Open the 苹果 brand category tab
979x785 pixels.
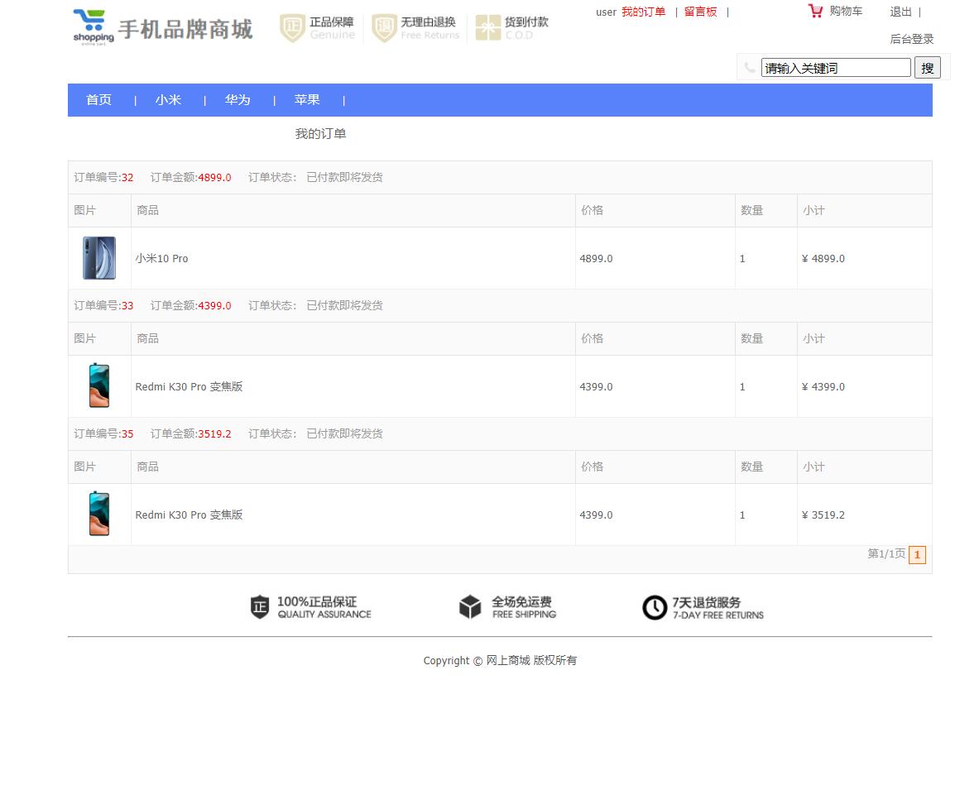point(307,99)
